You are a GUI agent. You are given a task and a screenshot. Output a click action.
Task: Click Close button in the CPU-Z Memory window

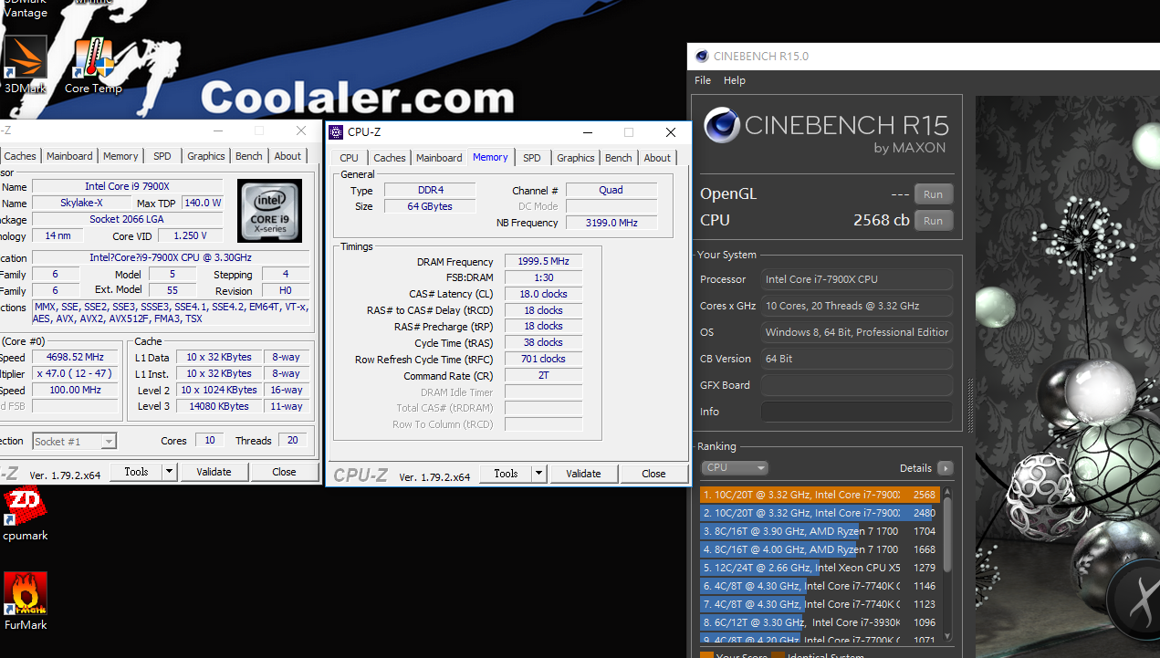click(653, 474)
